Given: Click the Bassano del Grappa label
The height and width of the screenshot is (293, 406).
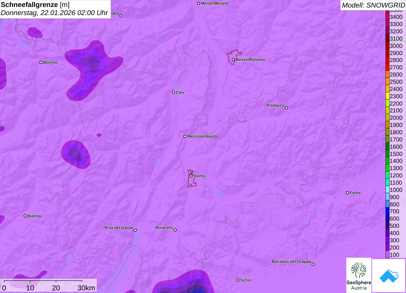Looking at the screenshot, I should tap(291, 261).
